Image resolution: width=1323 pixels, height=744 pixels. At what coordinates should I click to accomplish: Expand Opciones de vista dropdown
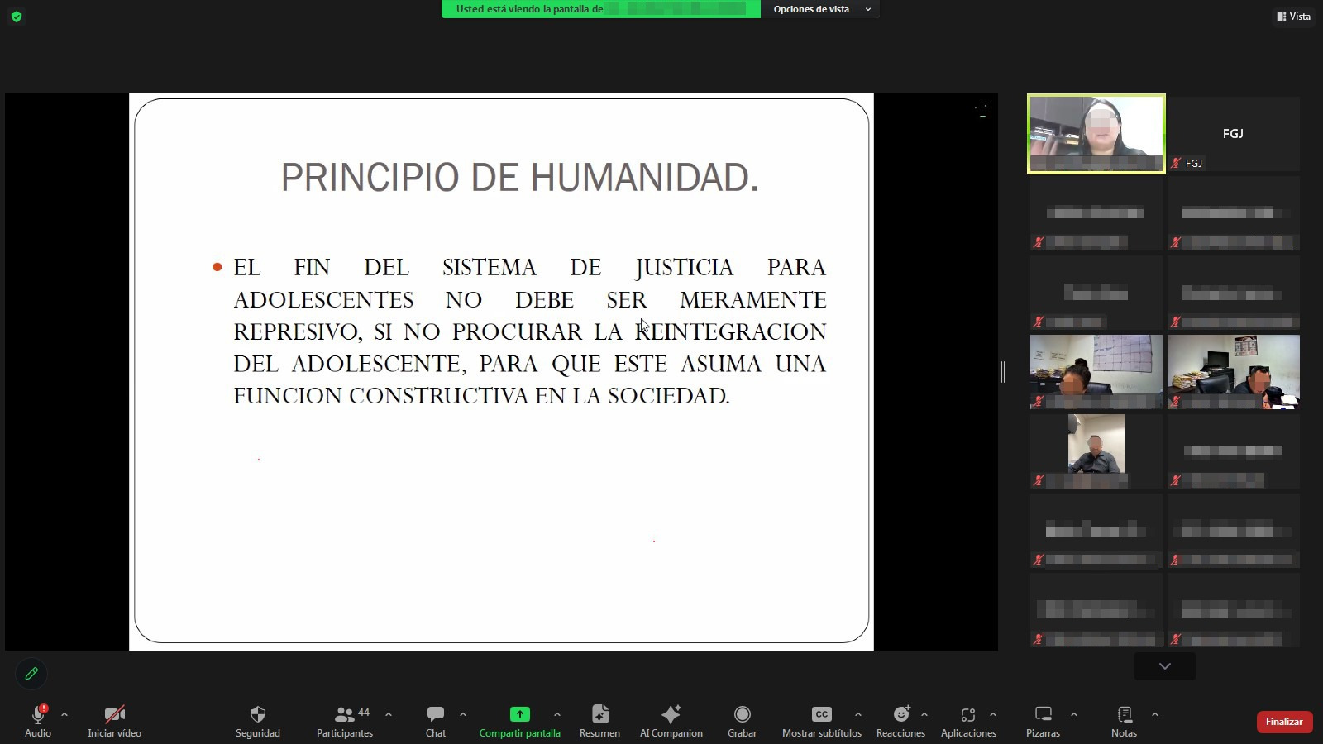click(821, 9)
